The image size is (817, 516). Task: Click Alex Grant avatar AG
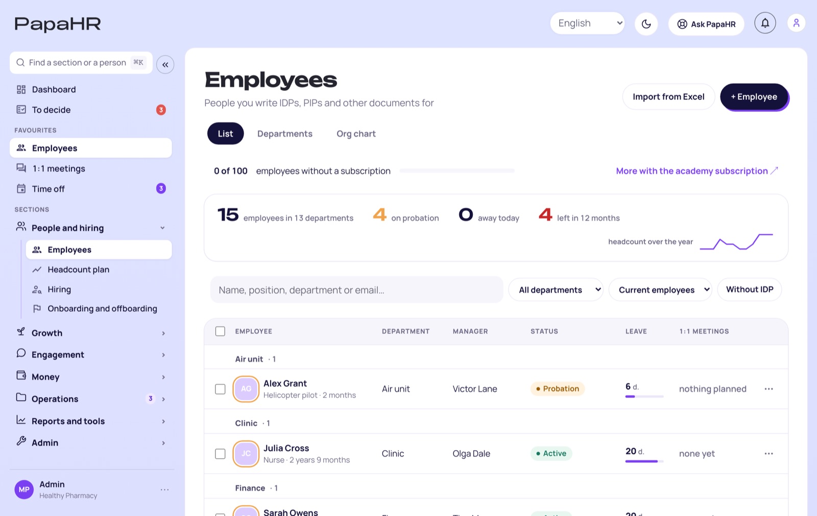(x=246, y=389)
